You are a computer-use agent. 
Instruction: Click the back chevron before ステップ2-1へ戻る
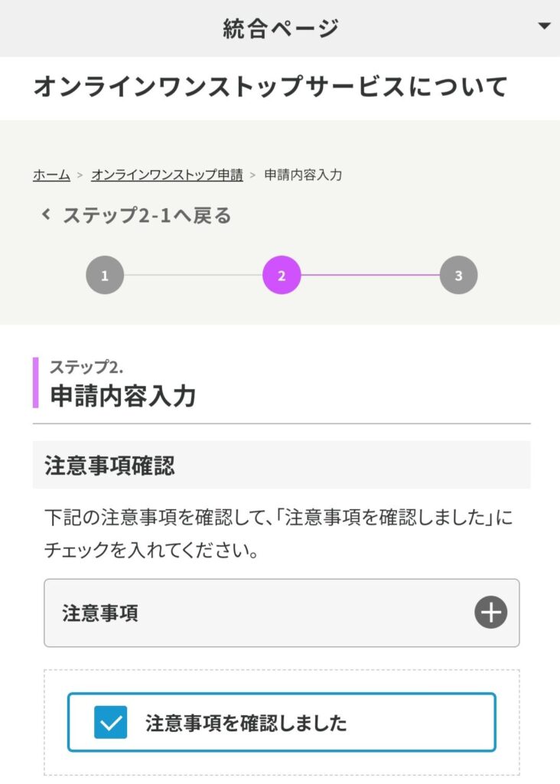tap(46, 215)
